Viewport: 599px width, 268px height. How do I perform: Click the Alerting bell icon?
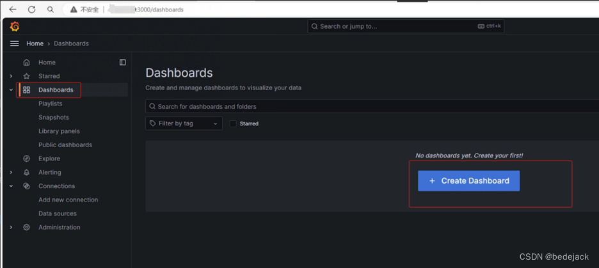(x=26, y=172)
